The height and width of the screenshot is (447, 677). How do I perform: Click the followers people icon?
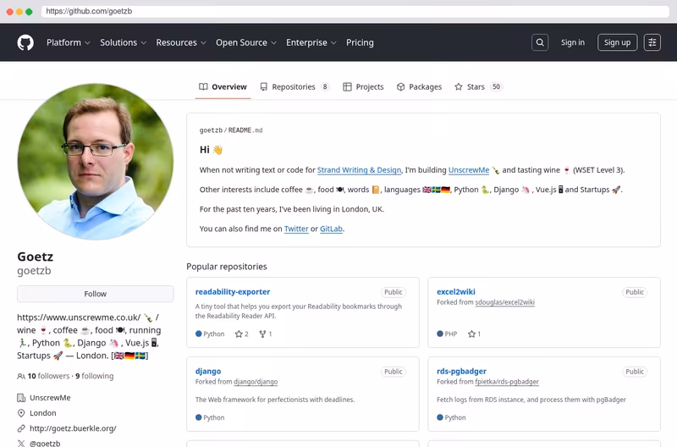(20, 376)
